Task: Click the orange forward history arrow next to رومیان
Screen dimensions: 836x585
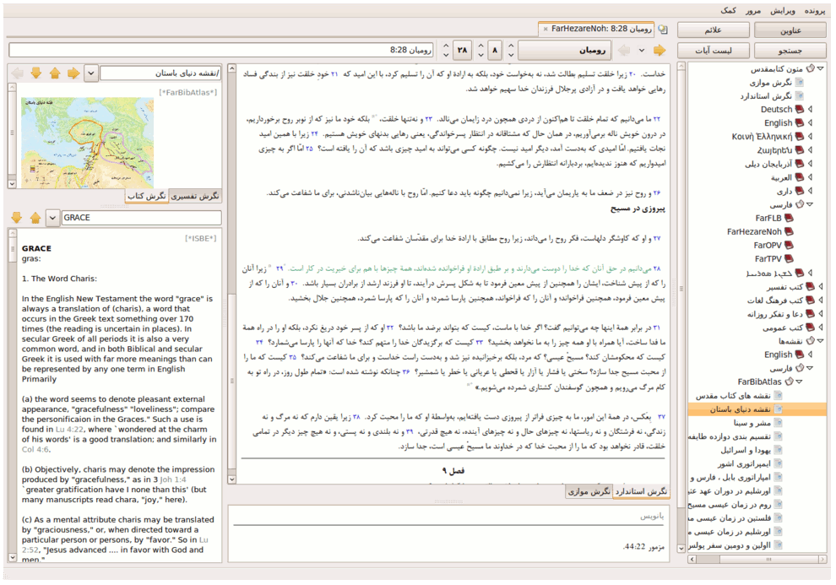Action: click(660, 51)
